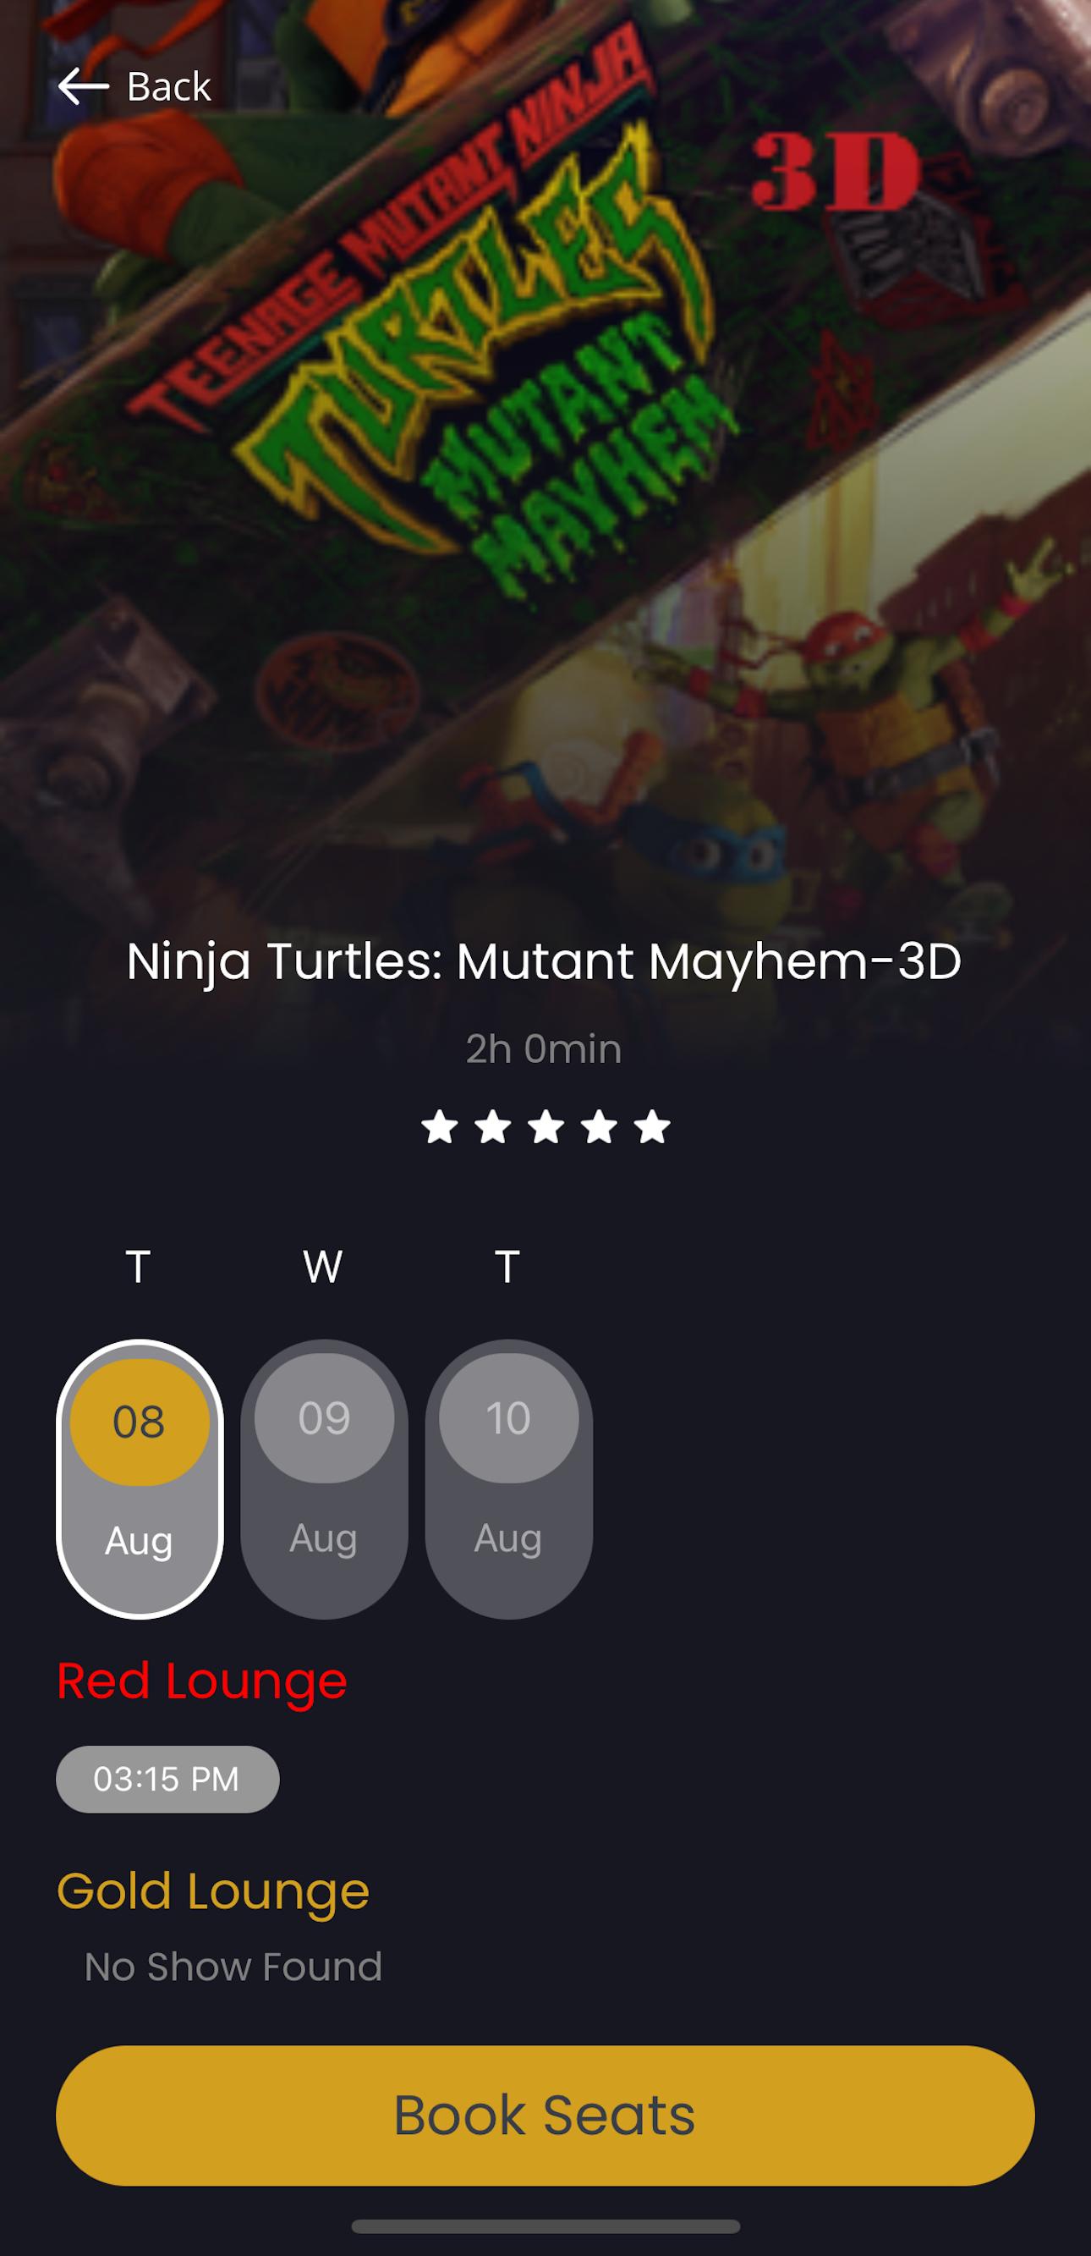The width and height of the screenshot is (1091, 2256).
Task: Tap the Ninja Turtles: Mutant Mayhem-3D title
Action: [x=544, y=961]
